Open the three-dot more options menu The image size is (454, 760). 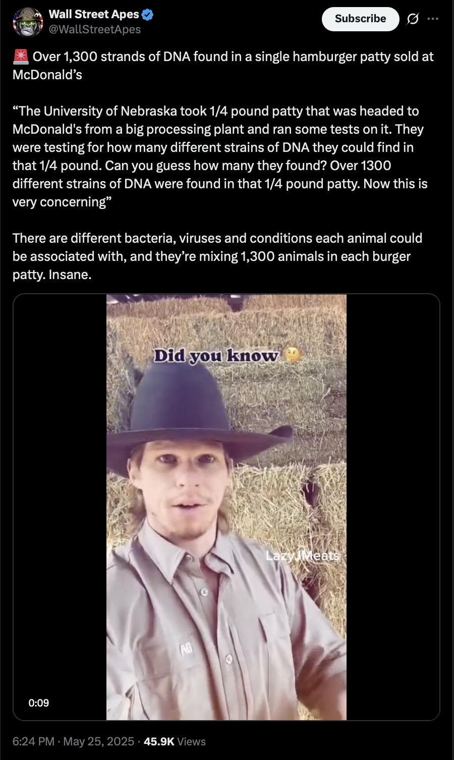[x=433, y=19]
